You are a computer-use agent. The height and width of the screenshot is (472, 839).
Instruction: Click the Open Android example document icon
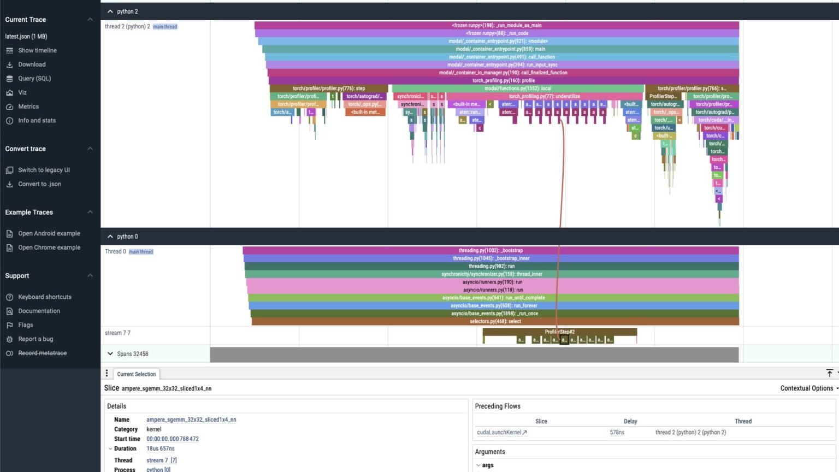(x=9, y=233)
